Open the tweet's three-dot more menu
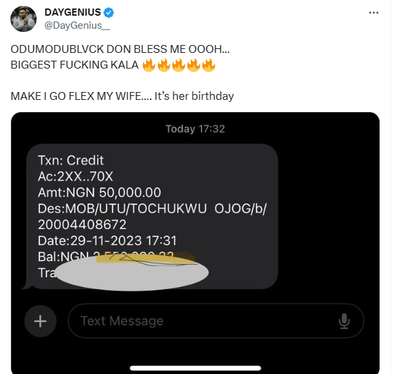Image resolution: width=403 pixels, height=374 pixels. point(374,12)
